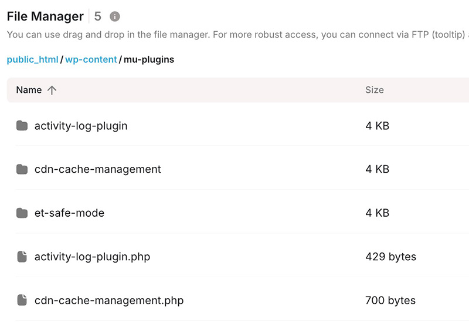469x326 pixels.
Task: Click the 429 bytes size cell
Action: (390, 257)
